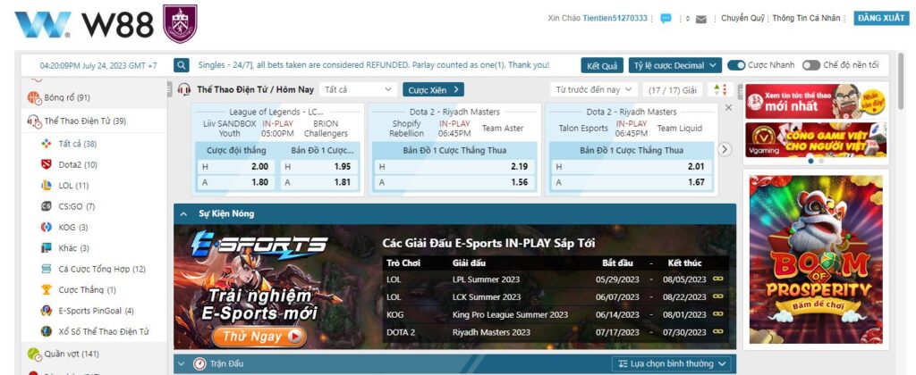Open the inbox envelope icon
This screenshot has width=916, height=375.
click(701, 20)
